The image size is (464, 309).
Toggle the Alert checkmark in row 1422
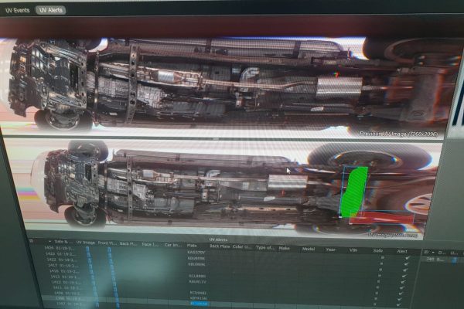[405, 270]
